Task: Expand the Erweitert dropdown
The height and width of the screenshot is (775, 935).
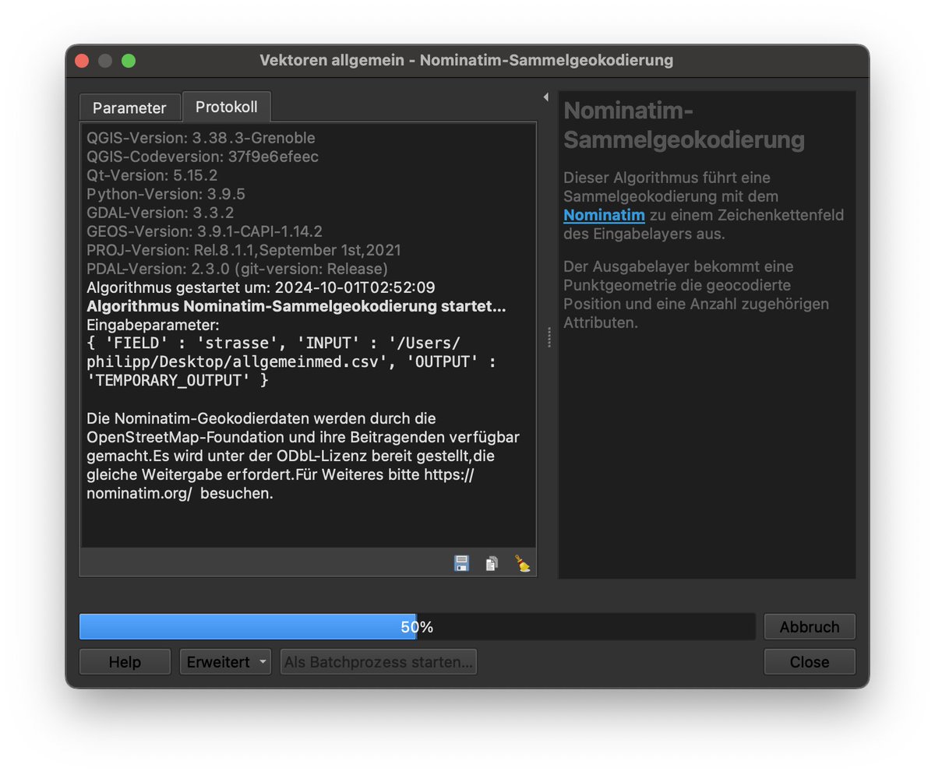Action: (x=225, y=662)
